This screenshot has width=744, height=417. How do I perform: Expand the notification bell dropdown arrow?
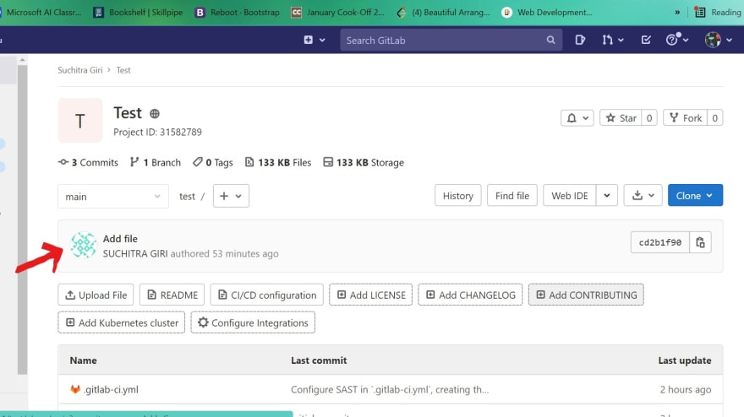pos(586,118)
